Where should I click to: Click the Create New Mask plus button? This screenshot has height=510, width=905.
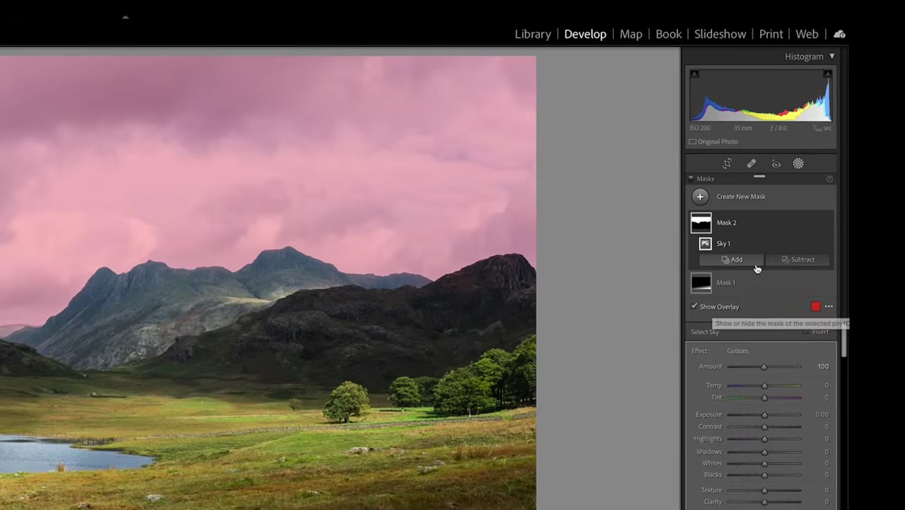coord(701,197)
